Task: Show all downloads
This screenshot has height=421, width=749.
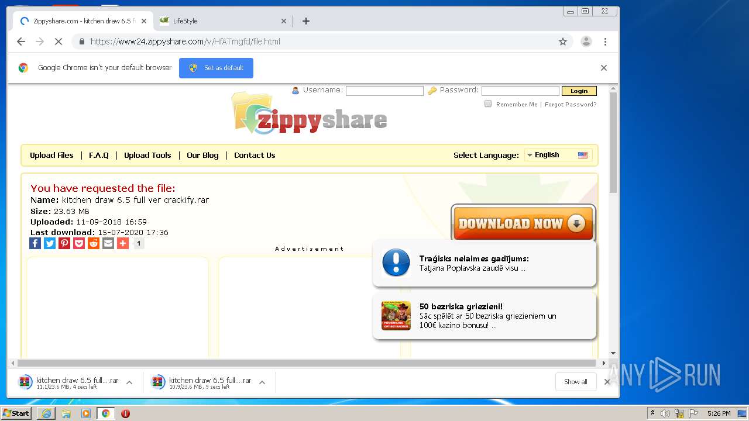Action: tap(575, 382)
